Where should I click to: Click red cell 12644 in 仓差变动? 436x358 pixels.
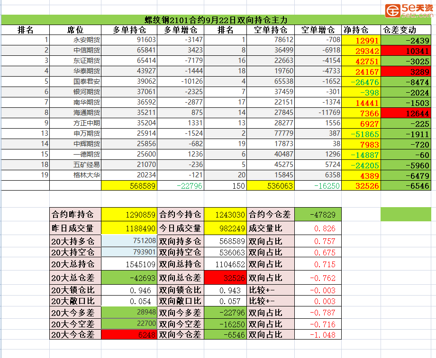[406, 113]
